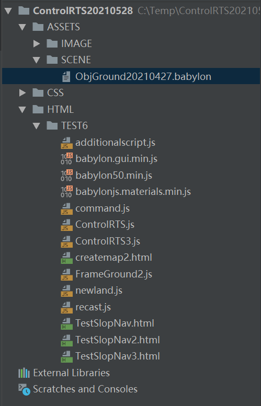This screenshot has width=261, height=406.
Task: Select the FrameGround2.js file
Action: [x=114, y=274]
